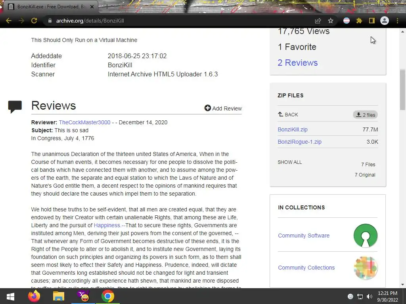Click the text '1 Favorite'

coord(297,47)
